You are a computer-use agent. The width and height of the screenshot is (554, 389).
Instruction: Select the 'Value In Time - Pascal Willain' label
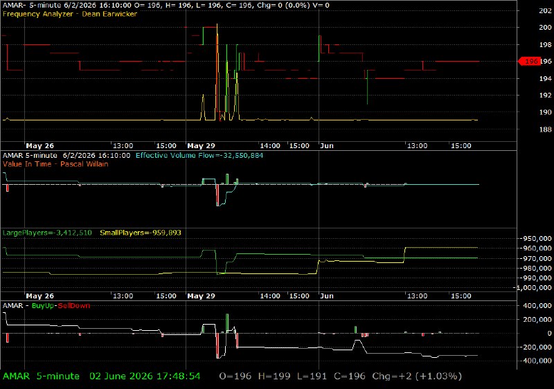coord(55,164)
